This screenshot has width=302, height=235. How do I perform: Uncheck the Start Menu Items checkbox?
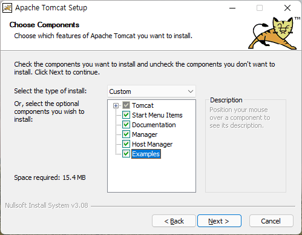click(126, 115)
